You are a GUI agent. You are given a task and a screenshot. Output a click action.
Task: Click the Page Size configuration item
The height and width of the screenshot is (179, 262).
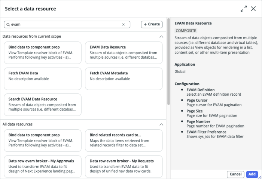tap(212, 113)
